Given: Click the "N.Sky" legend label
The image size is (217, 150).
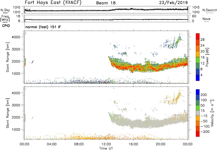Looking at the screenshot, I should click(x=5, y=10).
